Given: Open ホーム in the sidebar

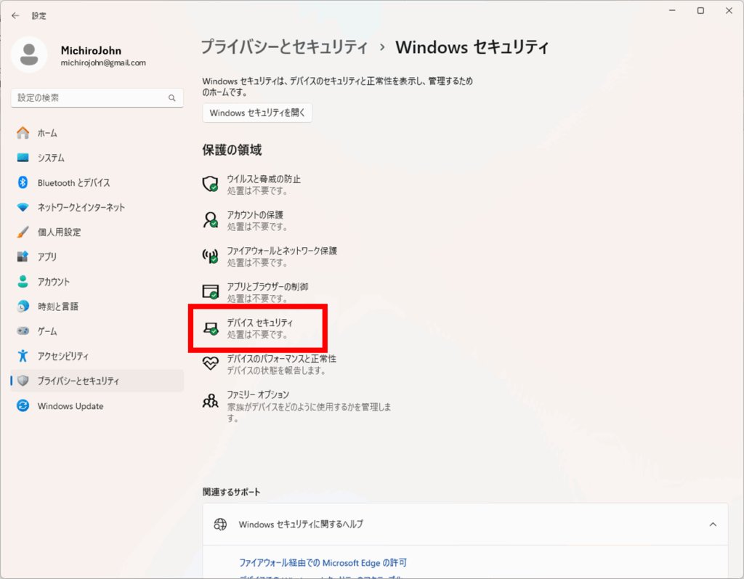Looking at the screenshot, I should 97,133.
